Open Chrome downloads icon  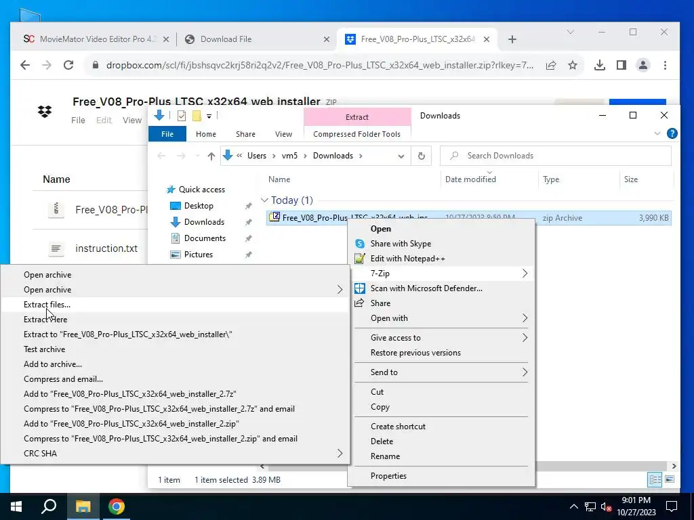click(600, 65)
